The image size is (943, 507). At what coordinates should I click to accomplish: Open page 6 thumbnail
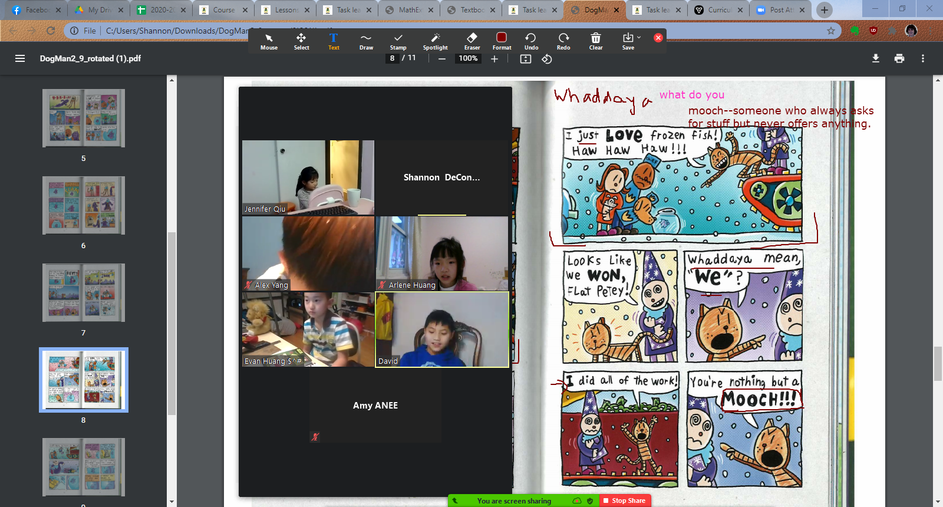(x=83, y=205)
